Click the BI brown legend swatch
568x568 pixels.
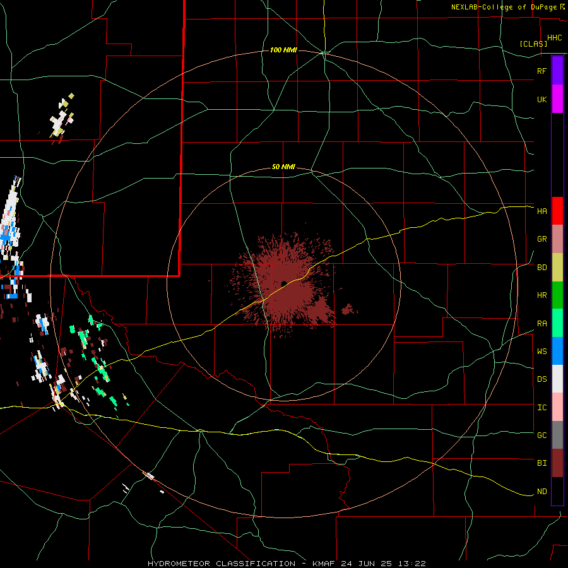point(557,463)
